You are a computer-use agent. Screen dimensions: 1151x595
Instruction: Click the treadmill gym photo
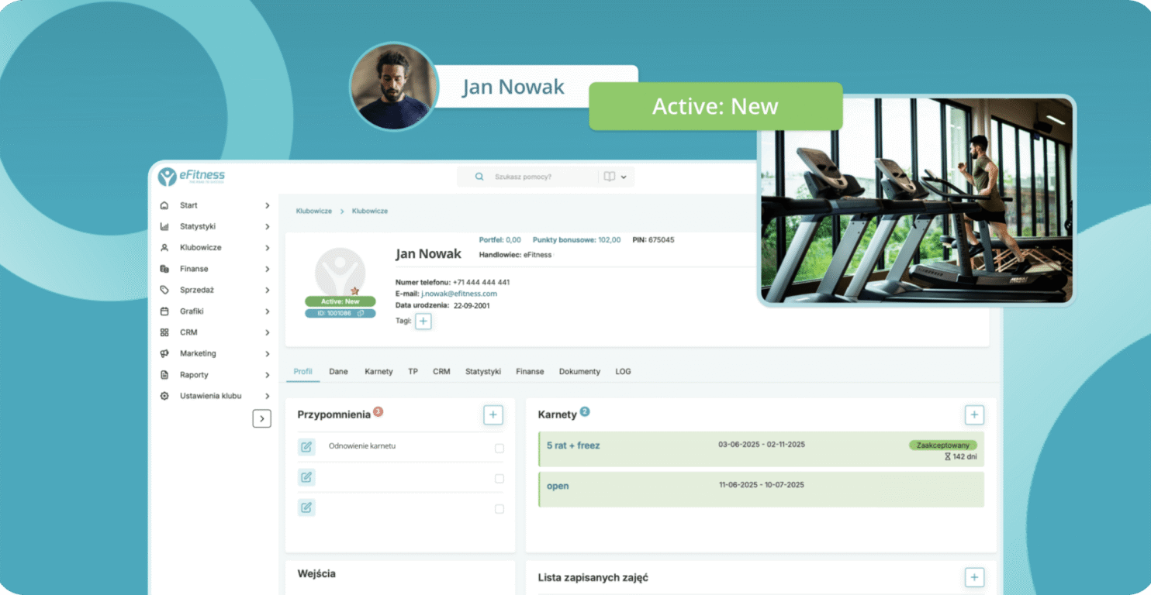pos(917,200)
